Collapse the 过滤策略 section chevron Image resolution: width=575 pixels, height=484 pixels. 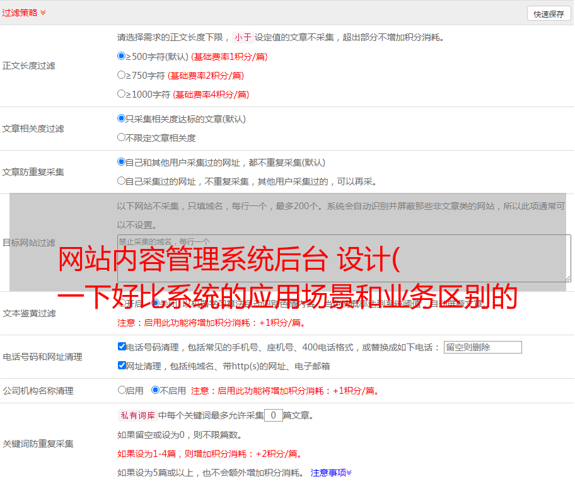coord(43,13)
